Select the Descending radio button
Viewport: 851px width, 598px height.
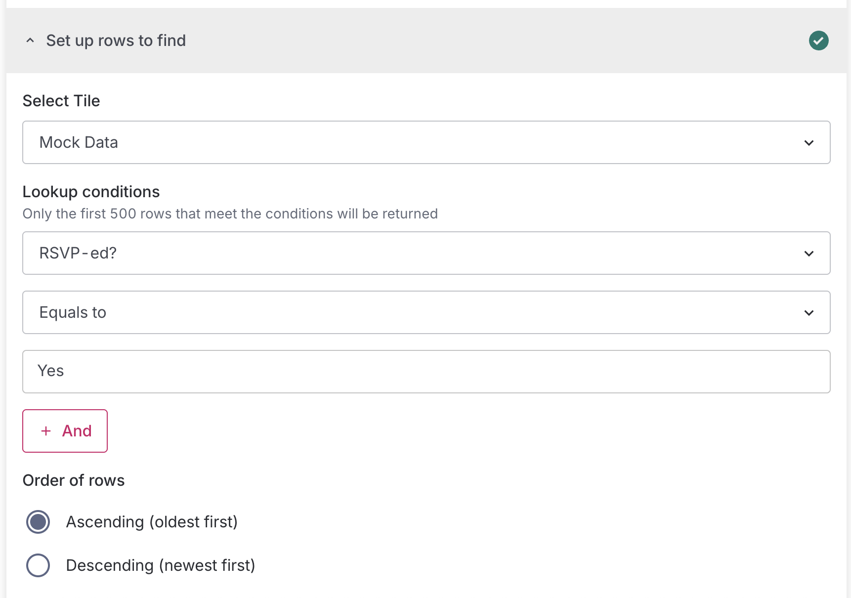click(x=38, y=565)
